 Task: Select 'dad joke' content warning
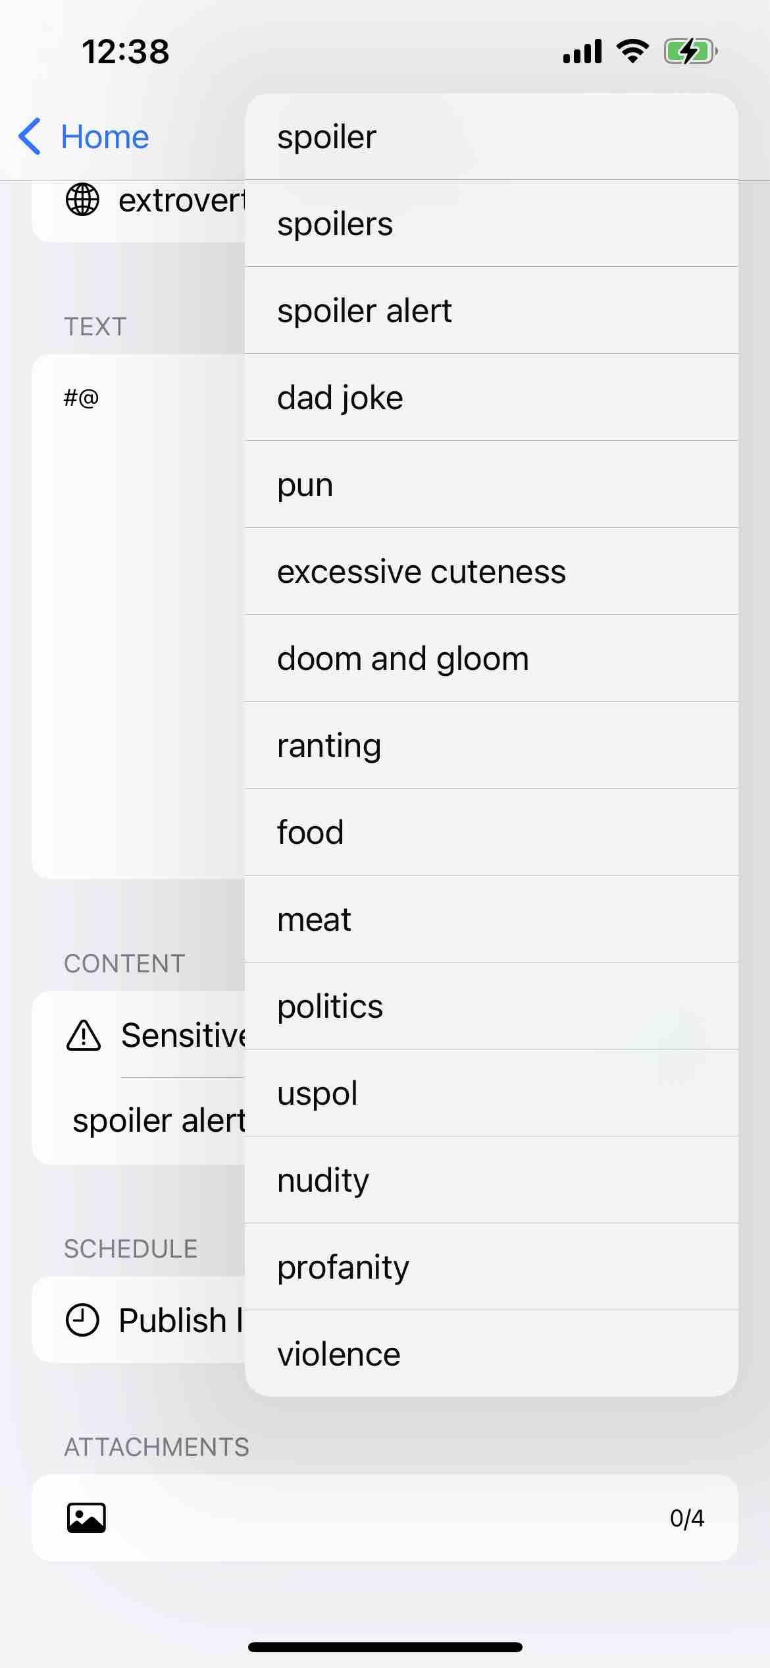491,398
